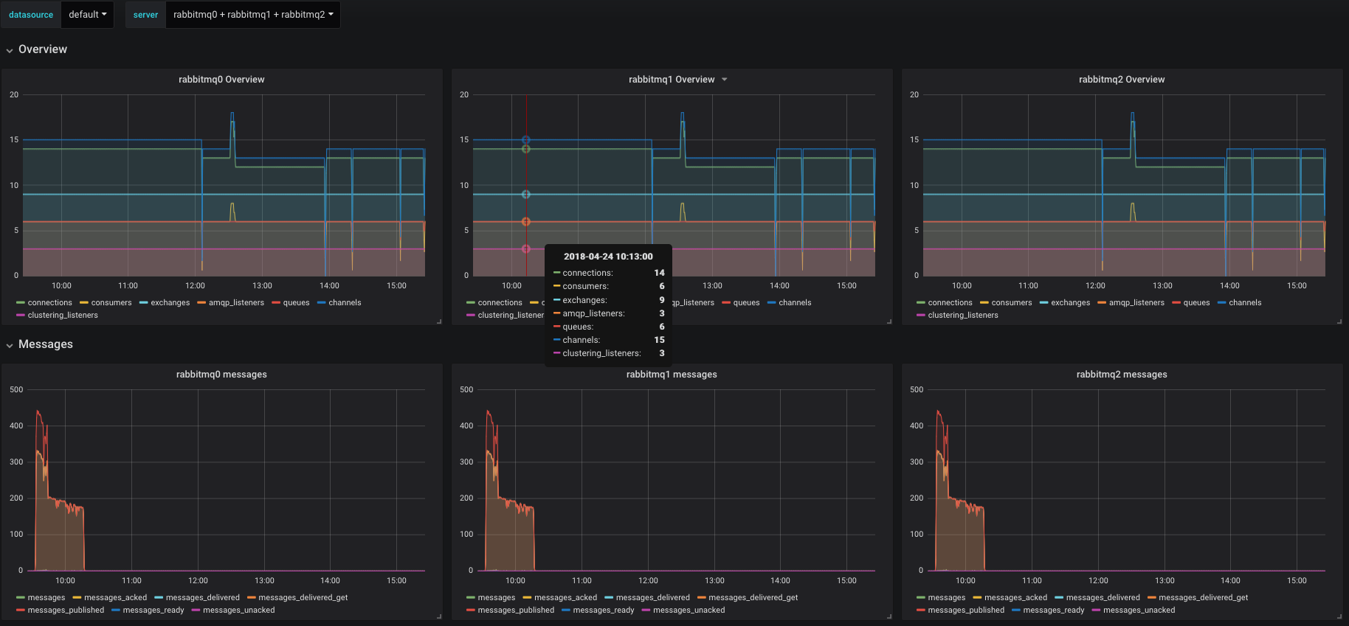The height and width of the screenshot is (626, 1349).
Task: Open the server selector showing rabbitmq0 + rabbitmq1 + rabbitmq2
Action: (x=253, y=15)
